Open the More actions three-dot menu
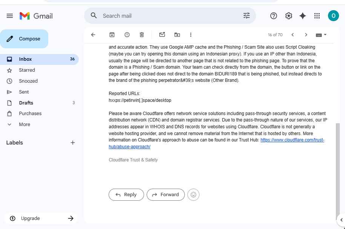 191,35
